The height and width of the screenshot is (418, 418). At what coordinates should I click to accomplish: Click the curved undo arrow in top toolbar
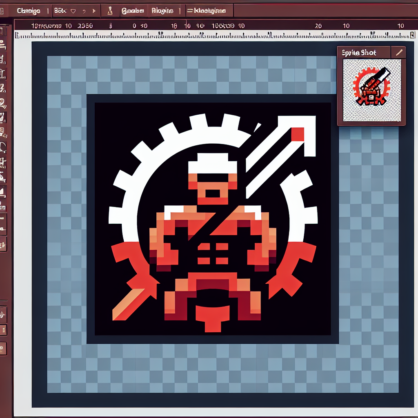tap(84, 11)
